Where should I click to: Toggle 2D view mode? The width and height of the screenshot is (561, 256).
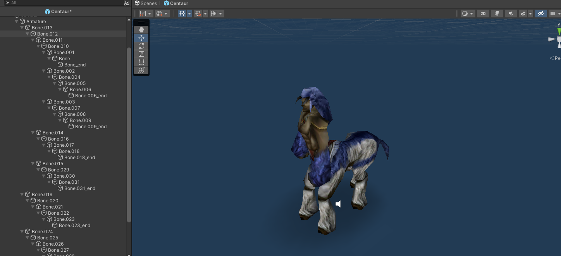(483, 14)
